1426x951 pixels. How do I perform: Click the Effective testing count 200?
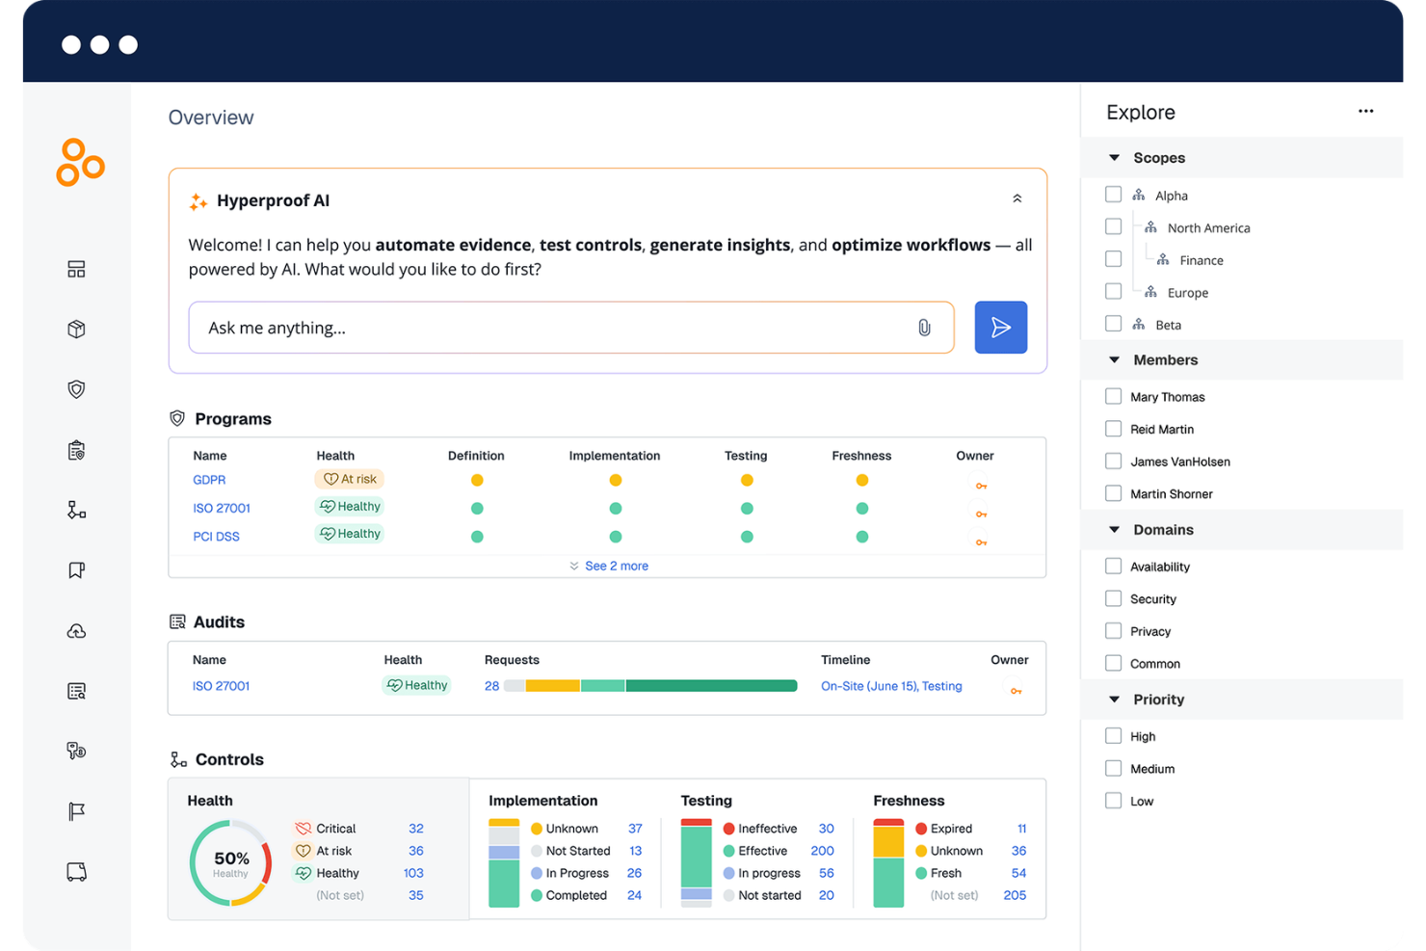click(822, 851)
